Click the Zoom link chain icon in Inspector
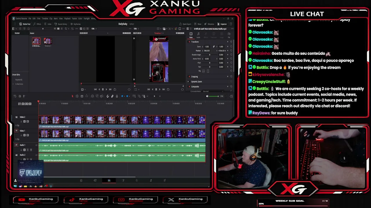Viewport: 371px width, 208px height. tap(214, 47)
